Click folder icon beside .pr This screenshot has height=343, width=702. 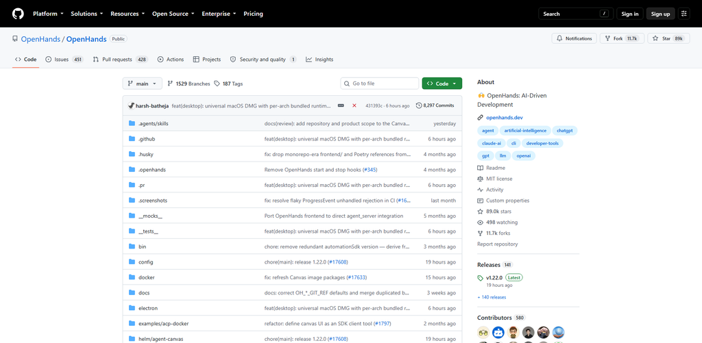click(x=132, y=185)
